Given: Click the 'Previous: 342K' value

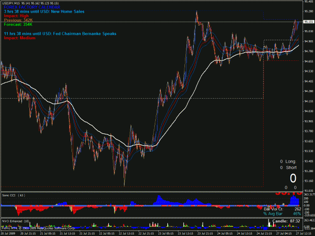Looking at the screenshot, I should [18, 20].
